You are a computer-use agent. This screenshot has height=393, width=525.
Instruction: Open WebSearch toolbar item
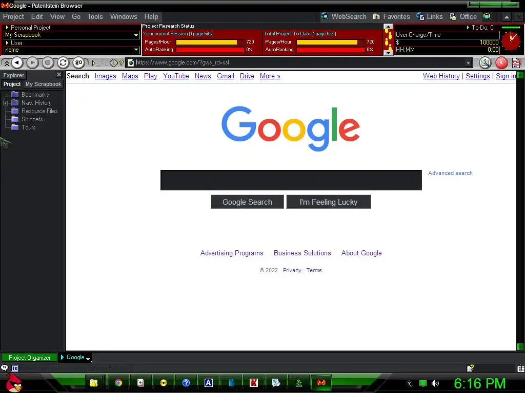pos(344,16)
